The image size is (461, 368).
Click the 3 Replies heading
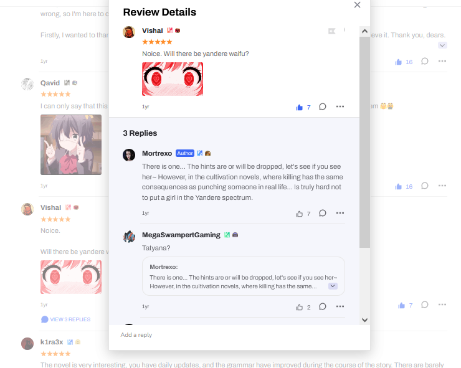140,133
